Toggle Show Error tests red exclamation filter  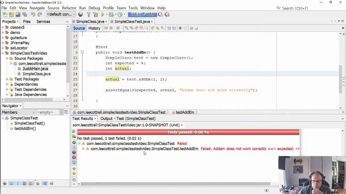pos(74,153)
